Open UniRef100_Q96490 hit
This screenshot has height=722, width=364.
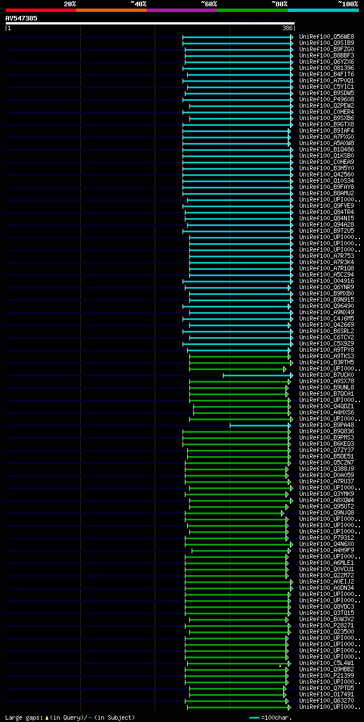[327, 306]
